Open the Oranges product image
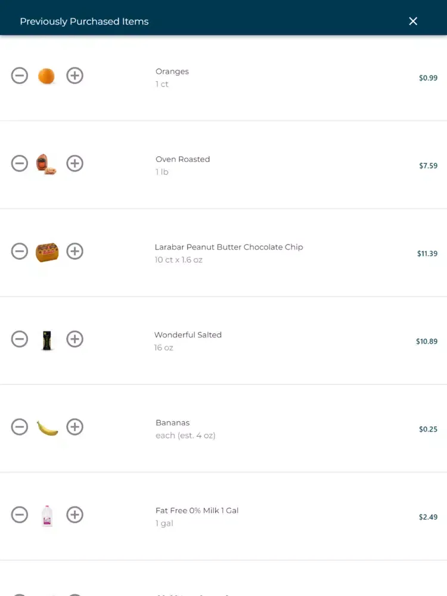The height and width of the screenshot is (596, 447). [46, 76]
